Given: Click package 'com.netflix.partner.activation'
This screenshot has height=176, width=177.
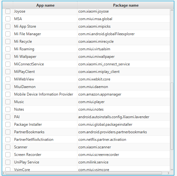Looking at the screenshot, I should point(102,140).
